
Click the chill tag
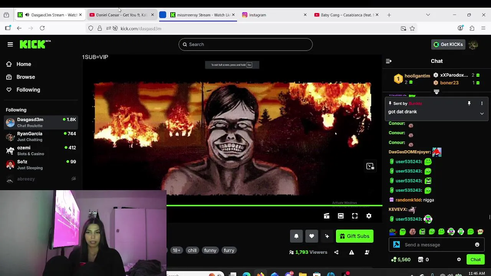(192, 250)
